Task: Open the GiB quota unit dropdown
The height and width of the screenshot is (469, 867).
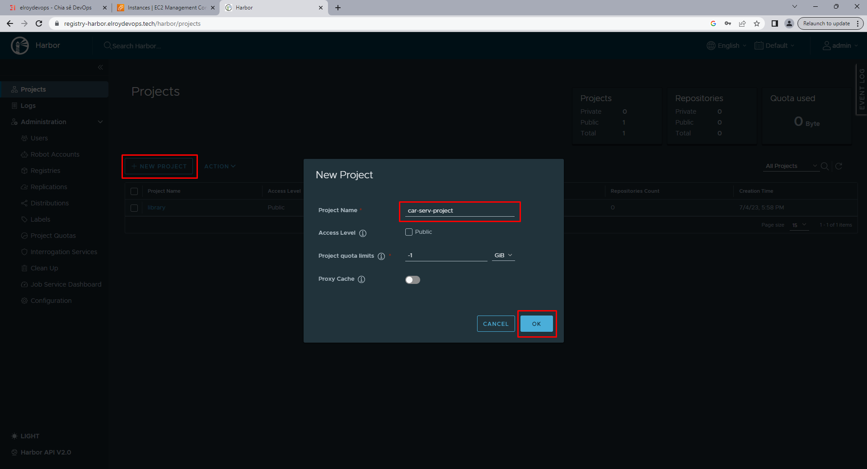Action: pyautogui.click(x=503, y=255)
